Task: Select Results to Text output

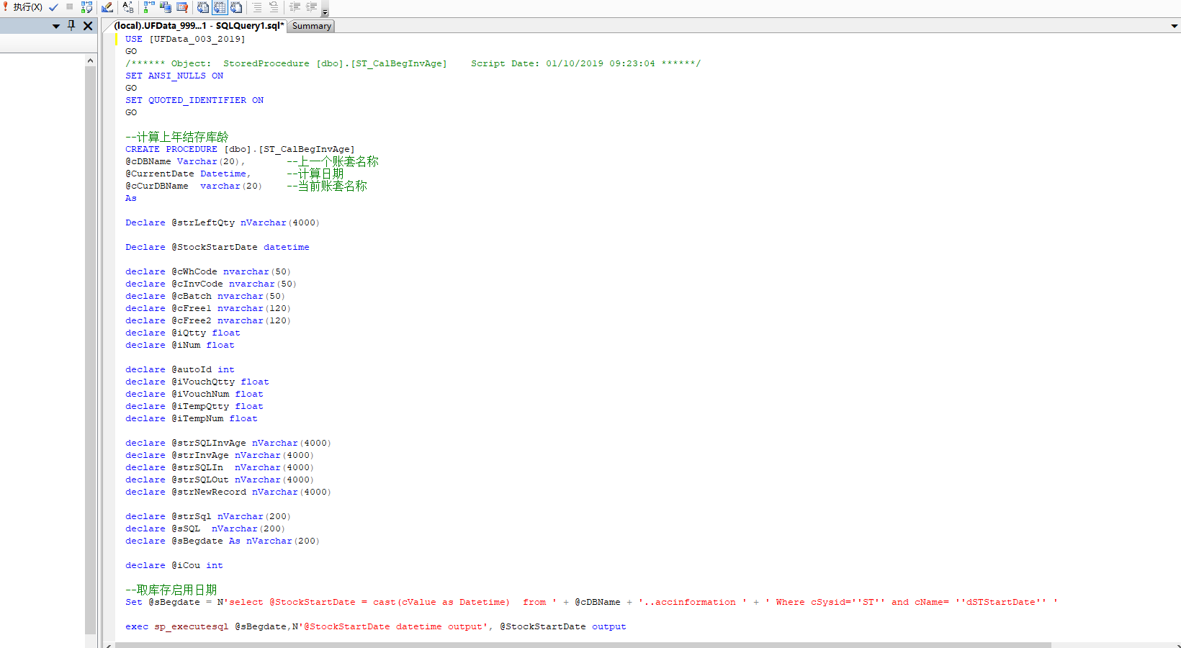Action: [x=203, y=7]
